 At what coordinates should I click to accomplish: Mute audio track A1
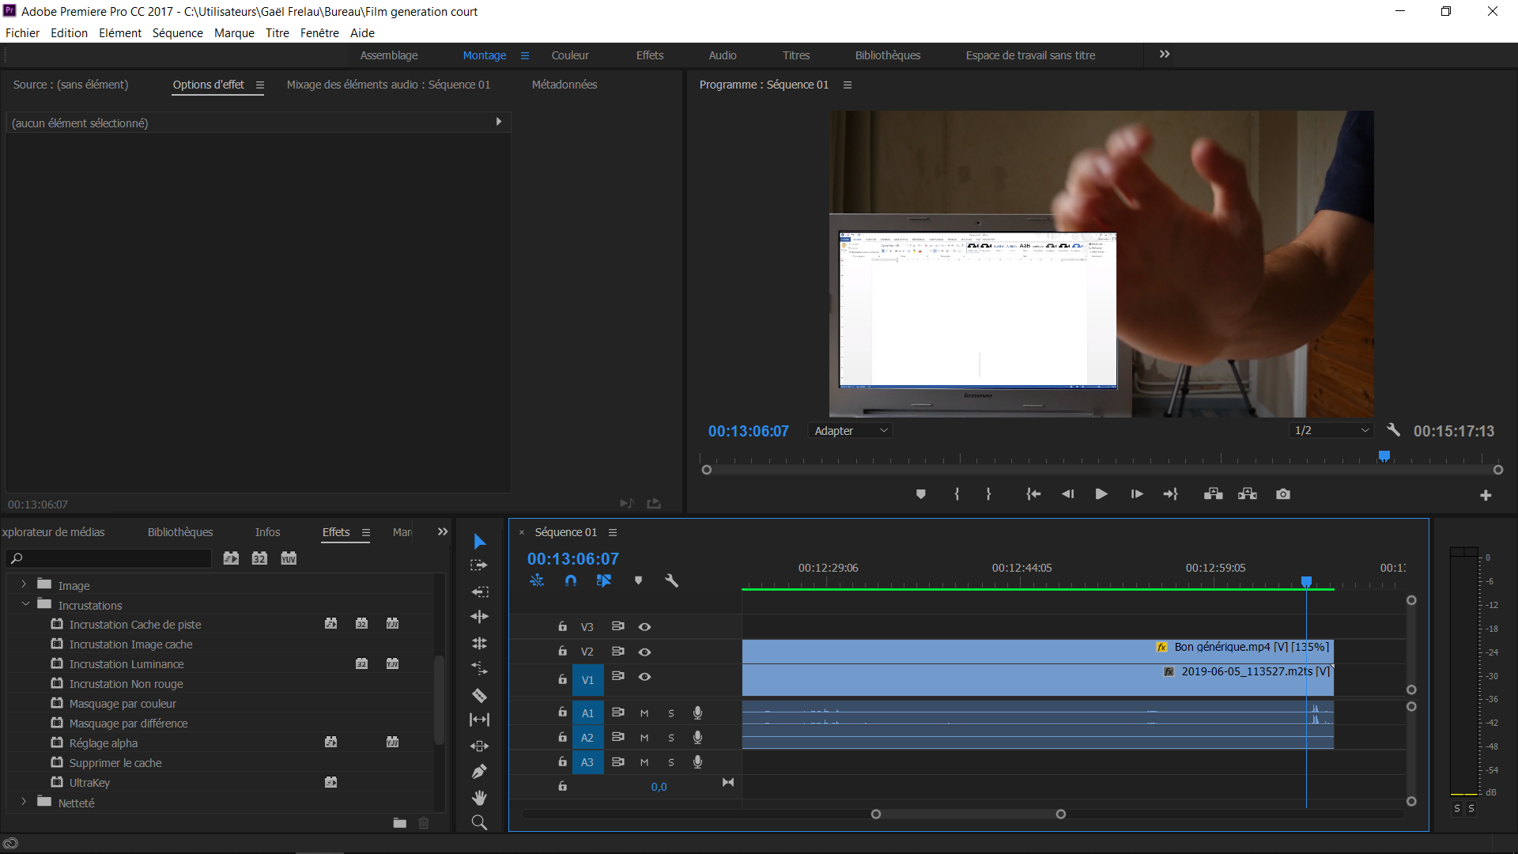(x=644, y=713)
